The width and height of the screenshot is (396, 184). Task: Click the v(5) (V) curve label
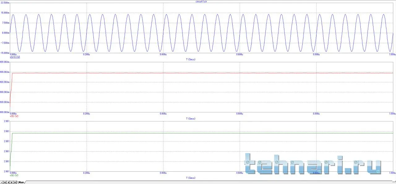[x=14, y=116]
